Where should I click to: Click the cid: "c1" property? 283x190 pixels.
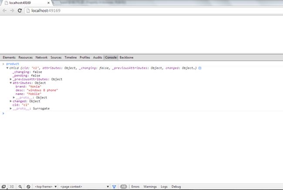tap(20, 105)
